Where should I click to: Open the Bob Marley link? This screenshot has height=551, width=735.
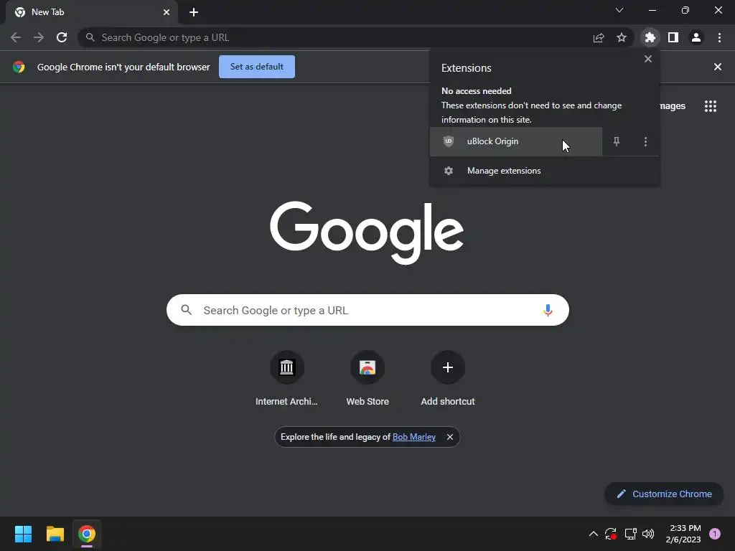coord(414,437)
